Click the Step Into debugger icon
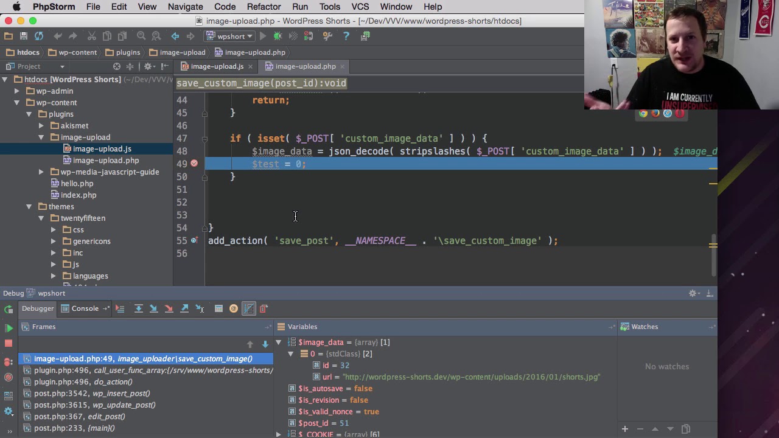The height and width of the screenshot is (438, 779). pos(154,309)
